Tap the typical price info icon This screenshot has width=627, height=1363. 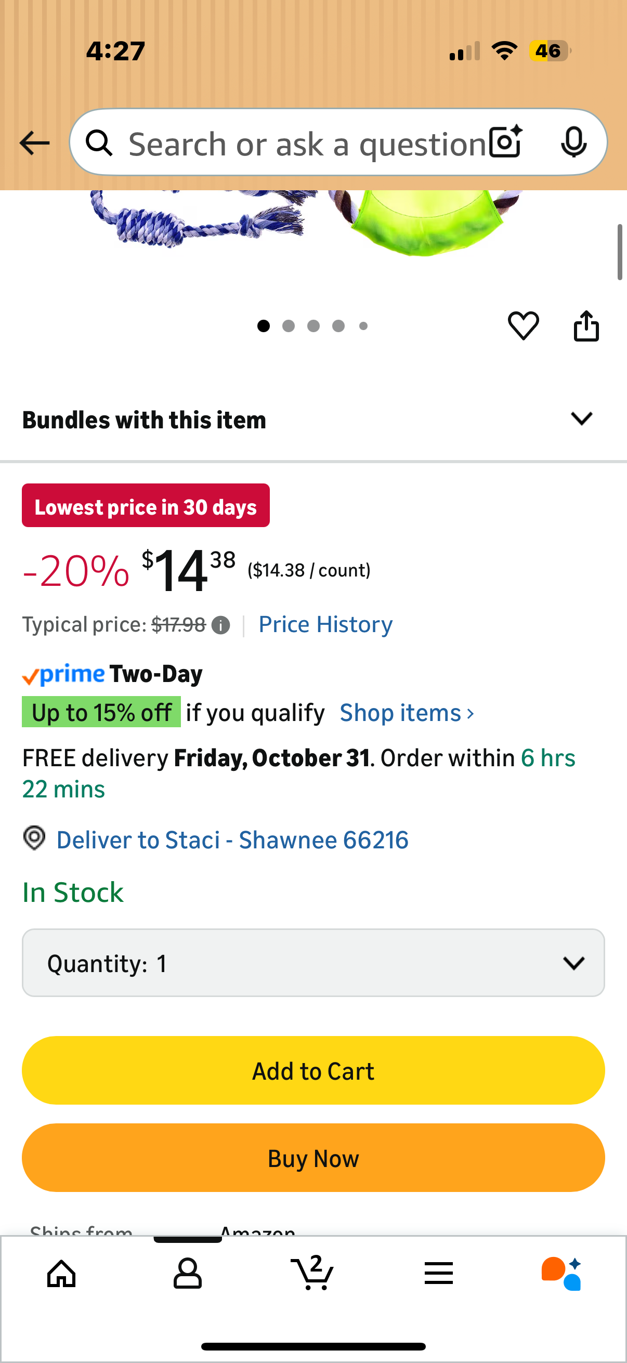[x=220, y=625]
